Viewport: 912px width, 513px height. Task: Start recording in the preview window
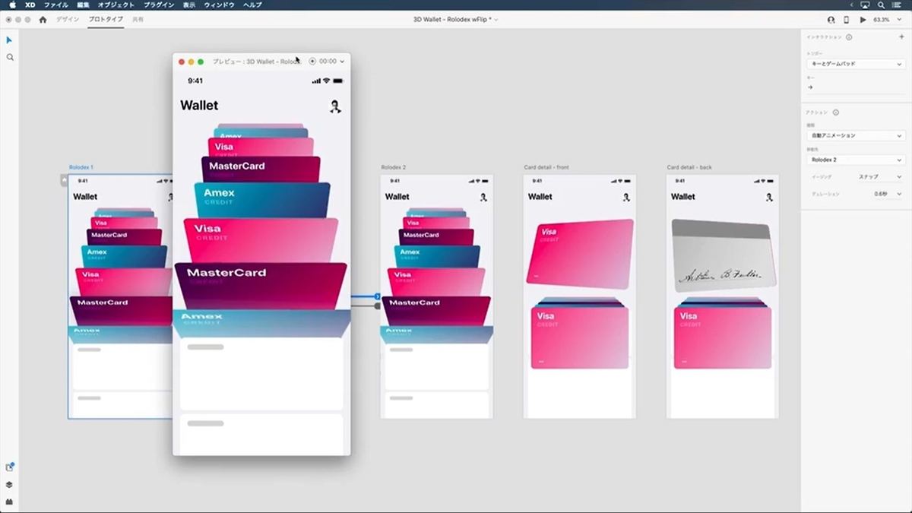pos(312,62)
